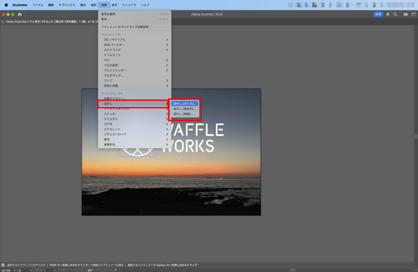
Task: Click the Home icon in the title bar
Action: [x=20, y=14]
